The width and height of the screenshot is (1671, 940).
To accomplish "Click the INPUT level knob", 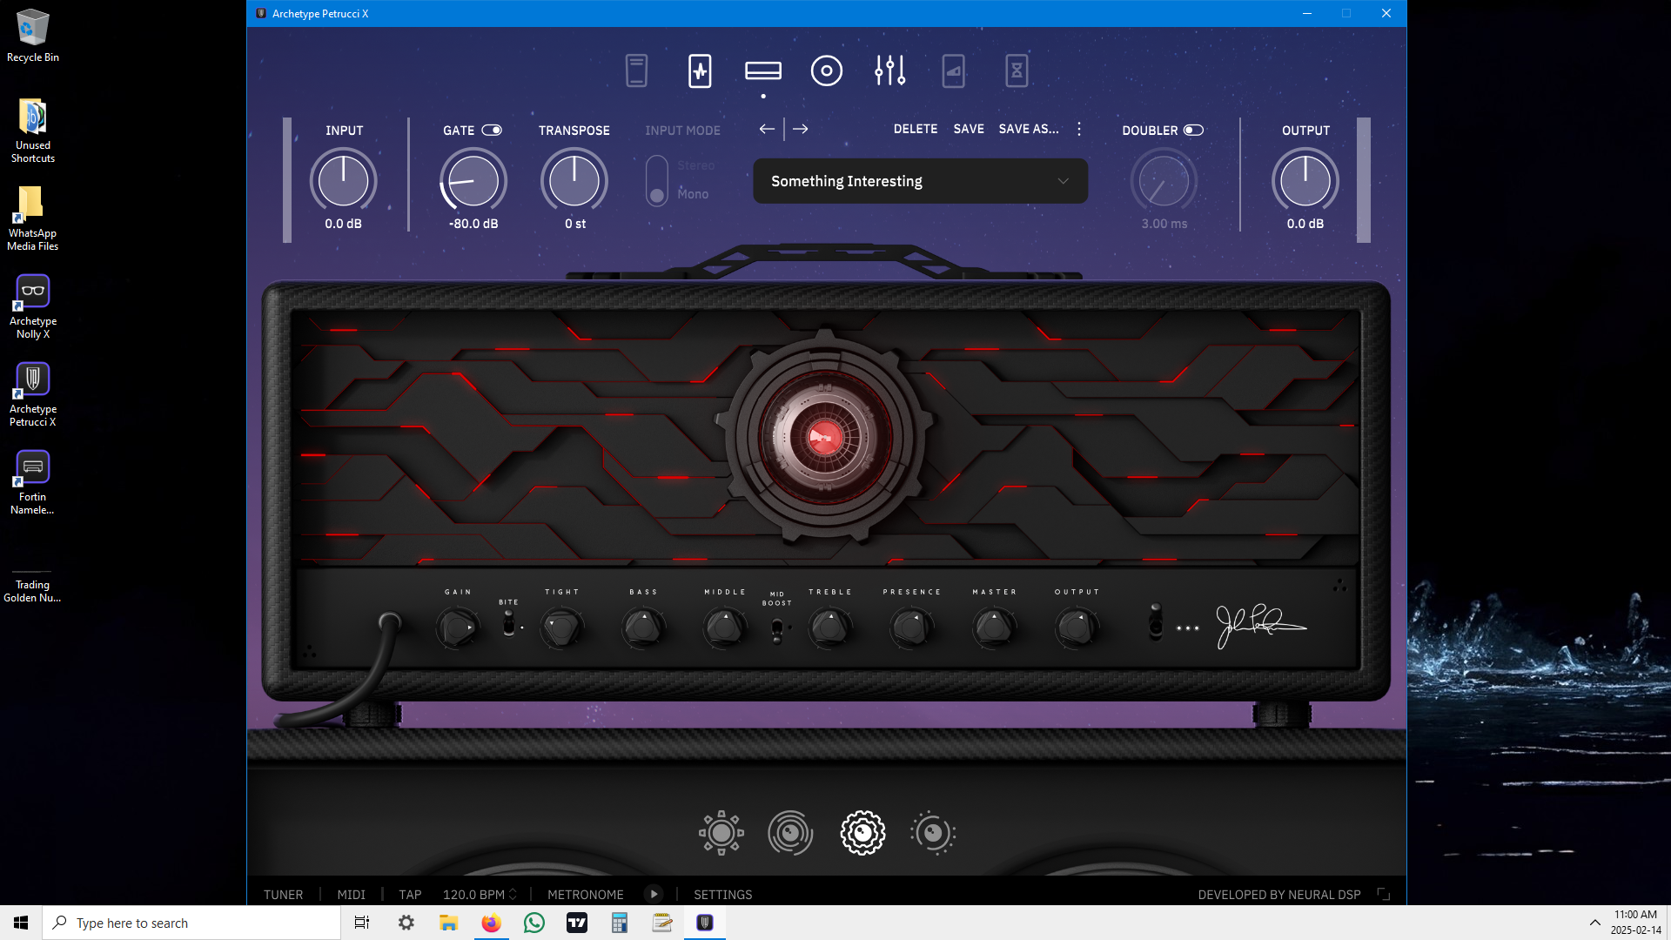I will (x=343, y=180).
